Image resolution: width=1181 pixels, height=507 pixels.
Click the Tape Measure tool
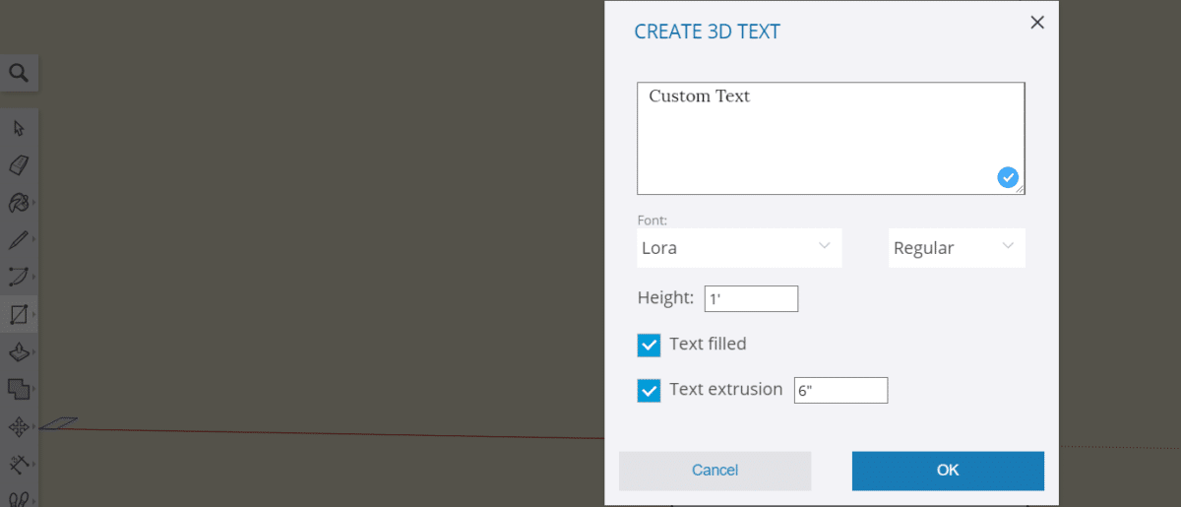click(19, 464)
